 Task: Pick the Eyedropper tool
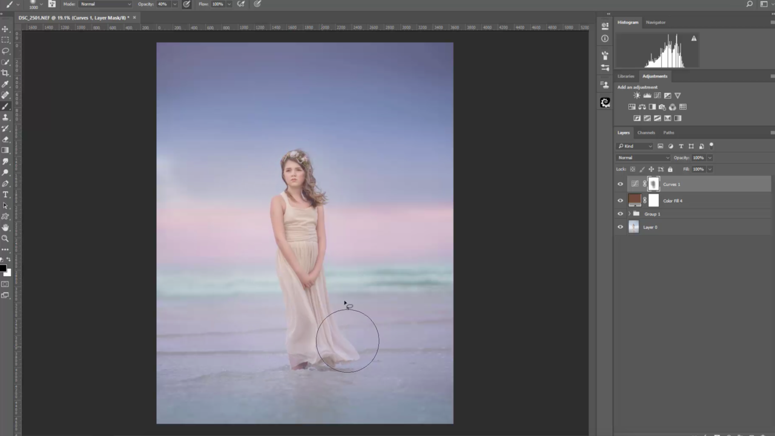point(5,84)
